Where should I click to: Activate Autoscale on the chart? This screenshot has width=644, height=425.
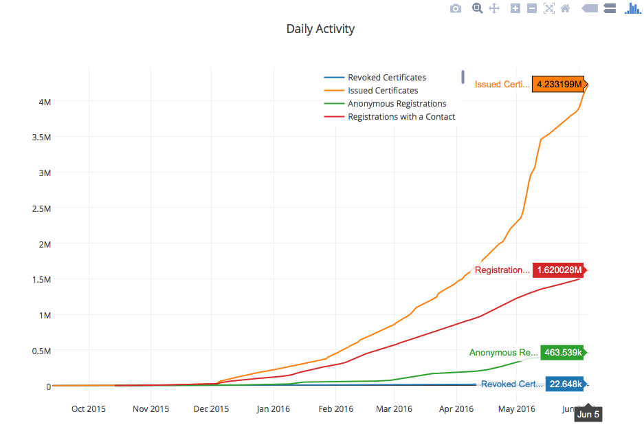tap(548, 8)
